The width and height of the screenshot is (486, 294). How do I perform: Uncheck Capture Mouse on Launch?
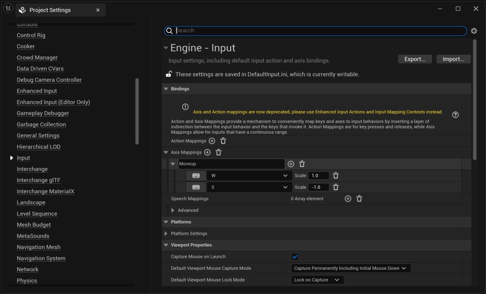pos(295,257)
